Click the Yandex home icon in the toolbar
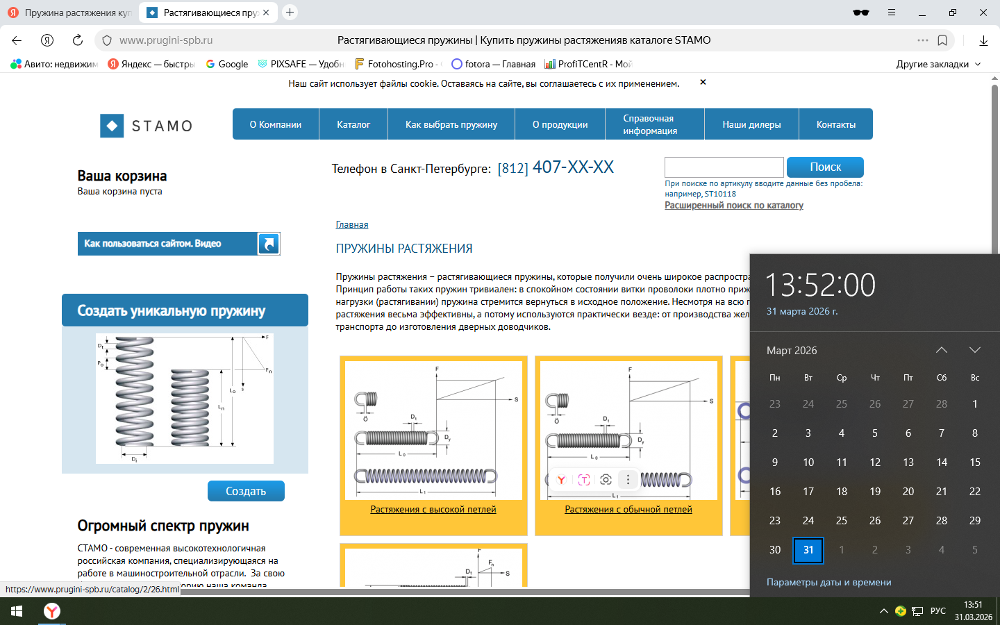The image size is (1000, 625). tap(47, 40)
